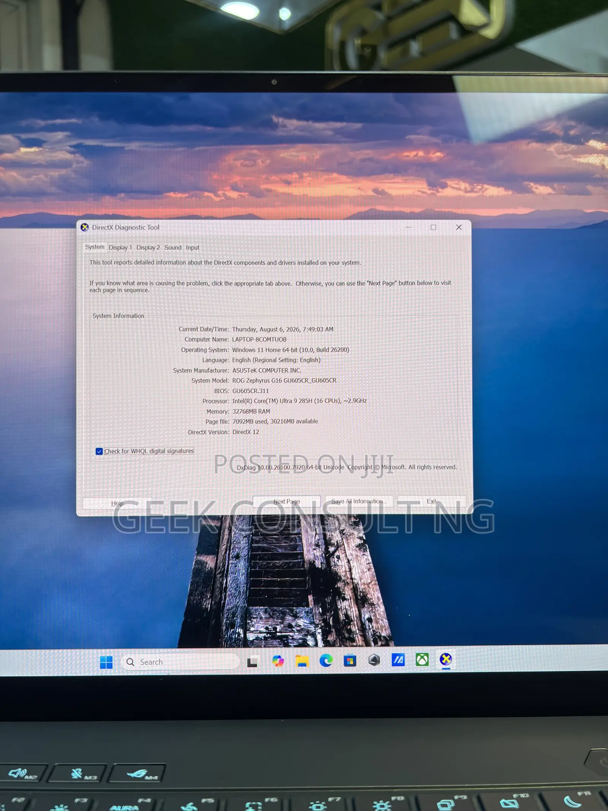Click the "Operating System:" label

pyautogui.click(x=205, y=350)
